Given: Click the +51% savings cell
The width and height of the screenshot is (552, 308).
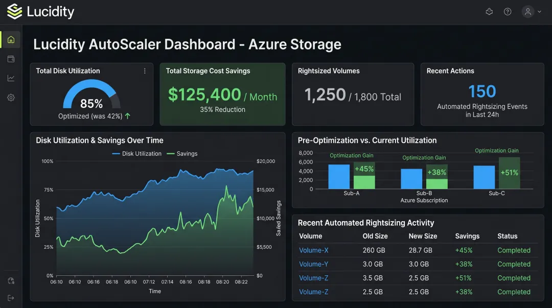Looking at the screenshot, I should (x=463, y=278).
